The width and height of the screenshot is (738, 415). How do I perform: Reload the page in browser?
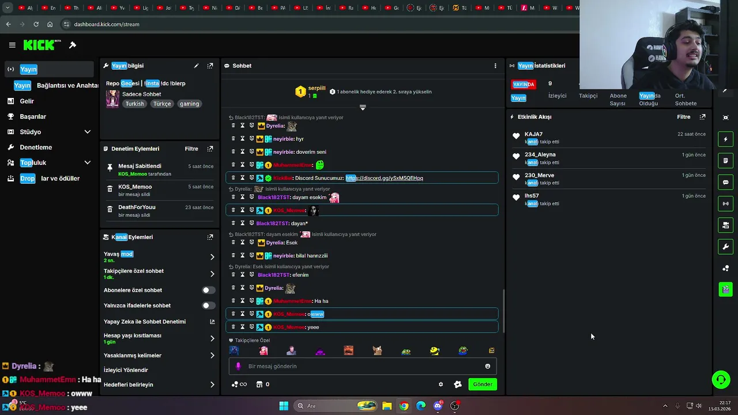click(36, 24)
